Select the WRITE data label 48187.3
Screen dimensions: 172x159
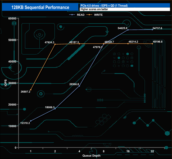tap(74, 42)
